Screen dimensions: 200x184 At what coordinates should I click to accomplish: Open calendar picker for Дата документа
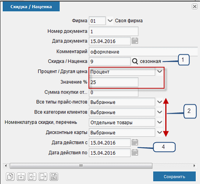coord(135,41)
